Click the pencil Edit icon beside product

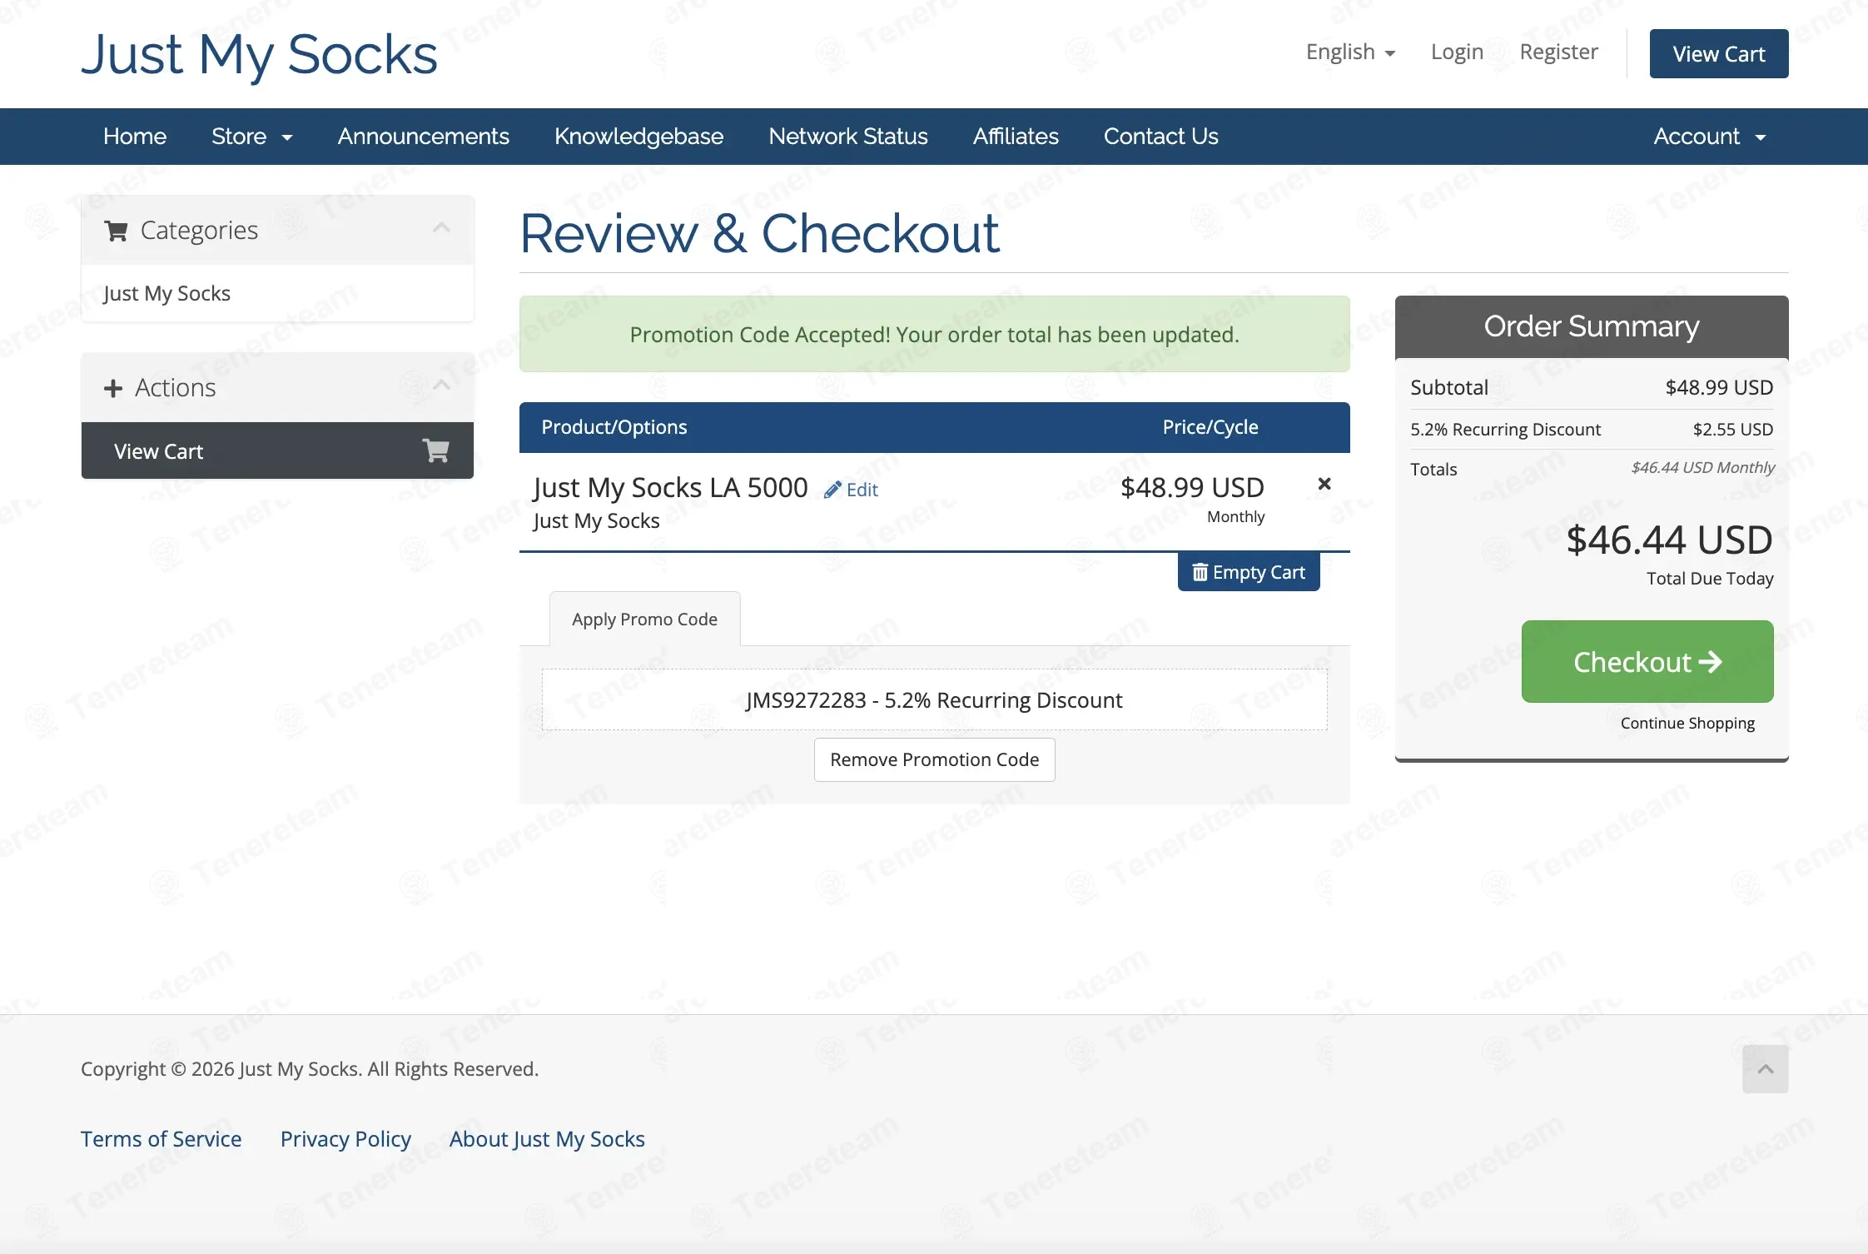pos(832,490)
